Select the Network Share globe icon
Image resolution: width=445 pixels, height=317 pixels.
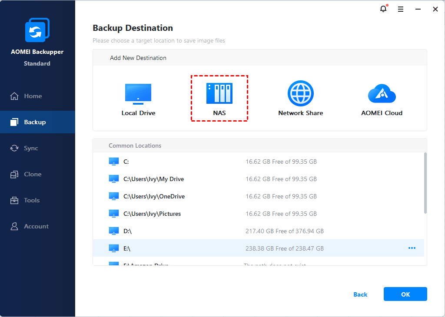300,93
